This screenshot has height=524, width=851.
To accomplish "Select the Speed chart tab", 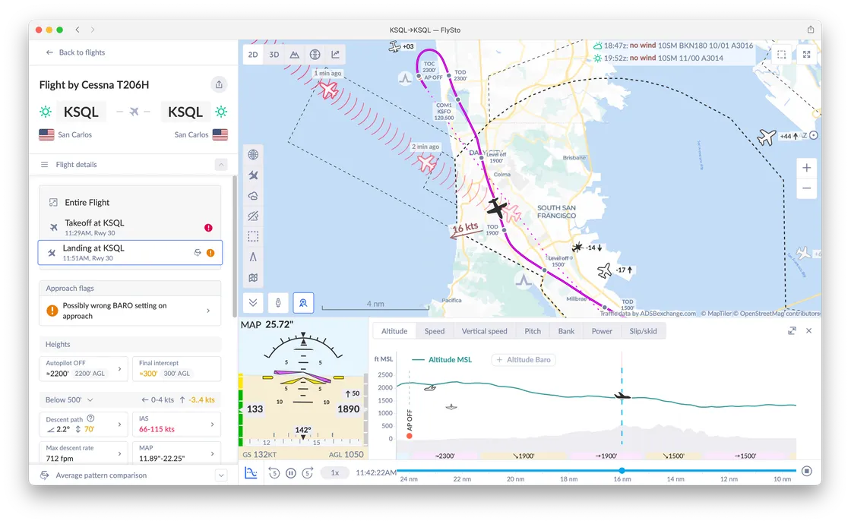I will pyautogui.click(x=434, y=331).
